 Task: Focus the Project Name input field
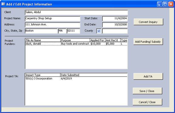tap(53, 19)
